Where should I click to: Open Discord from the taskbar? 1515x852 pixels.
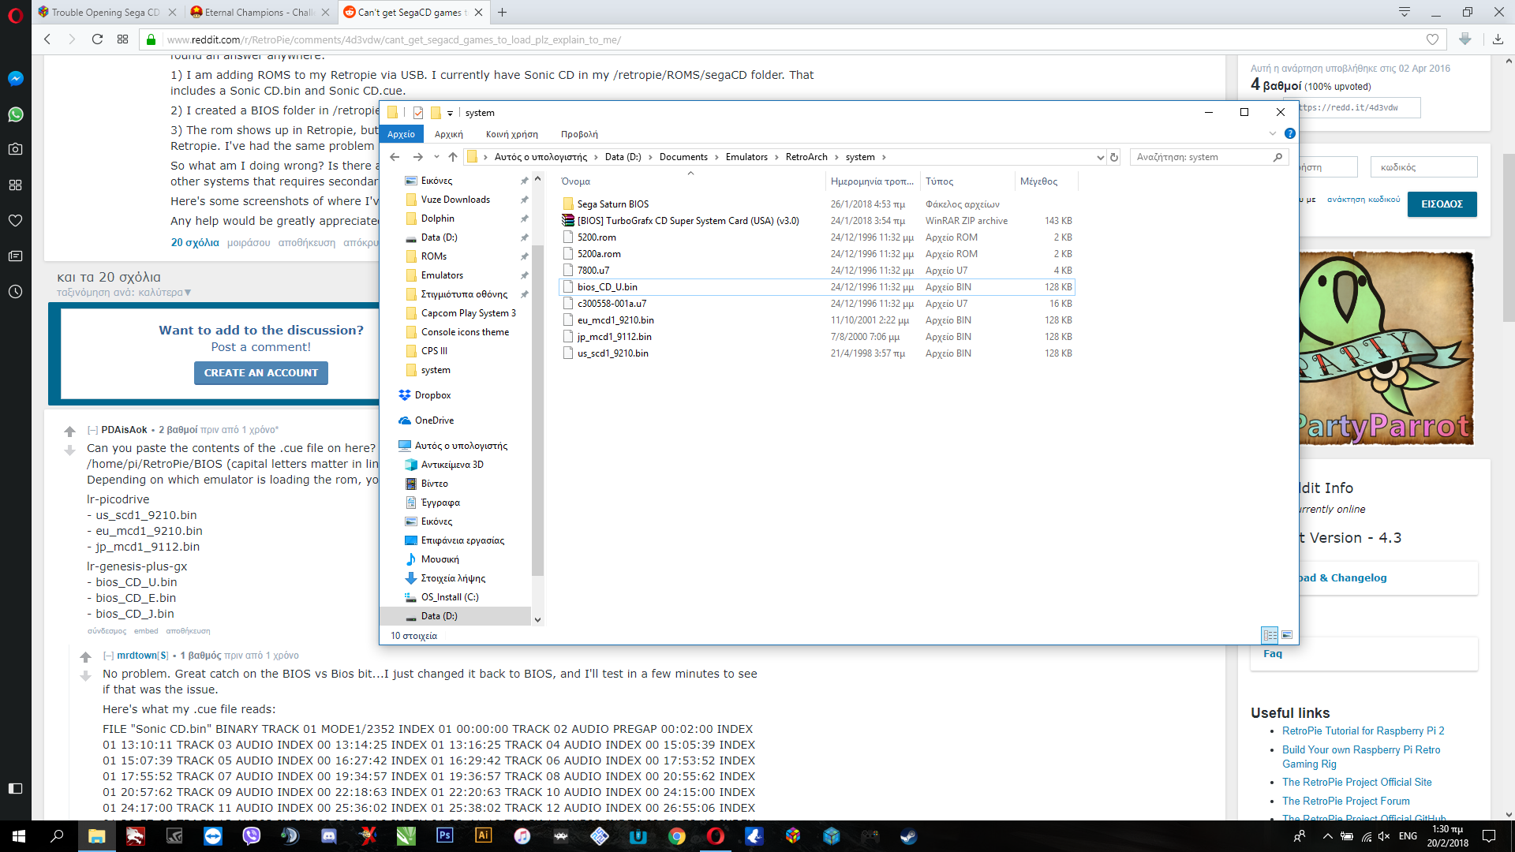point(329,836)
